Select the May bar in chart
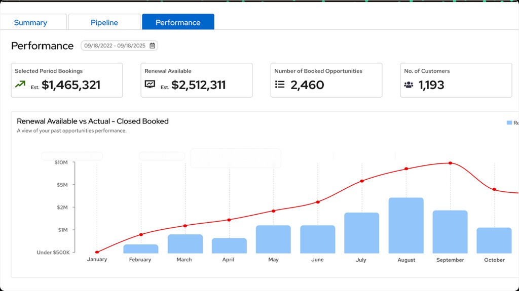519x291 pixels. 273,239
